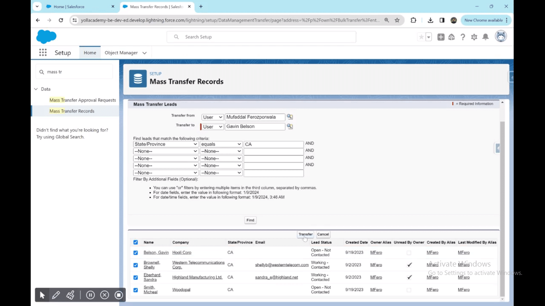Viewport: 545px width, 306px height.
Task: Select the highlighter eraser tool
Action: [x=70, y=295]
